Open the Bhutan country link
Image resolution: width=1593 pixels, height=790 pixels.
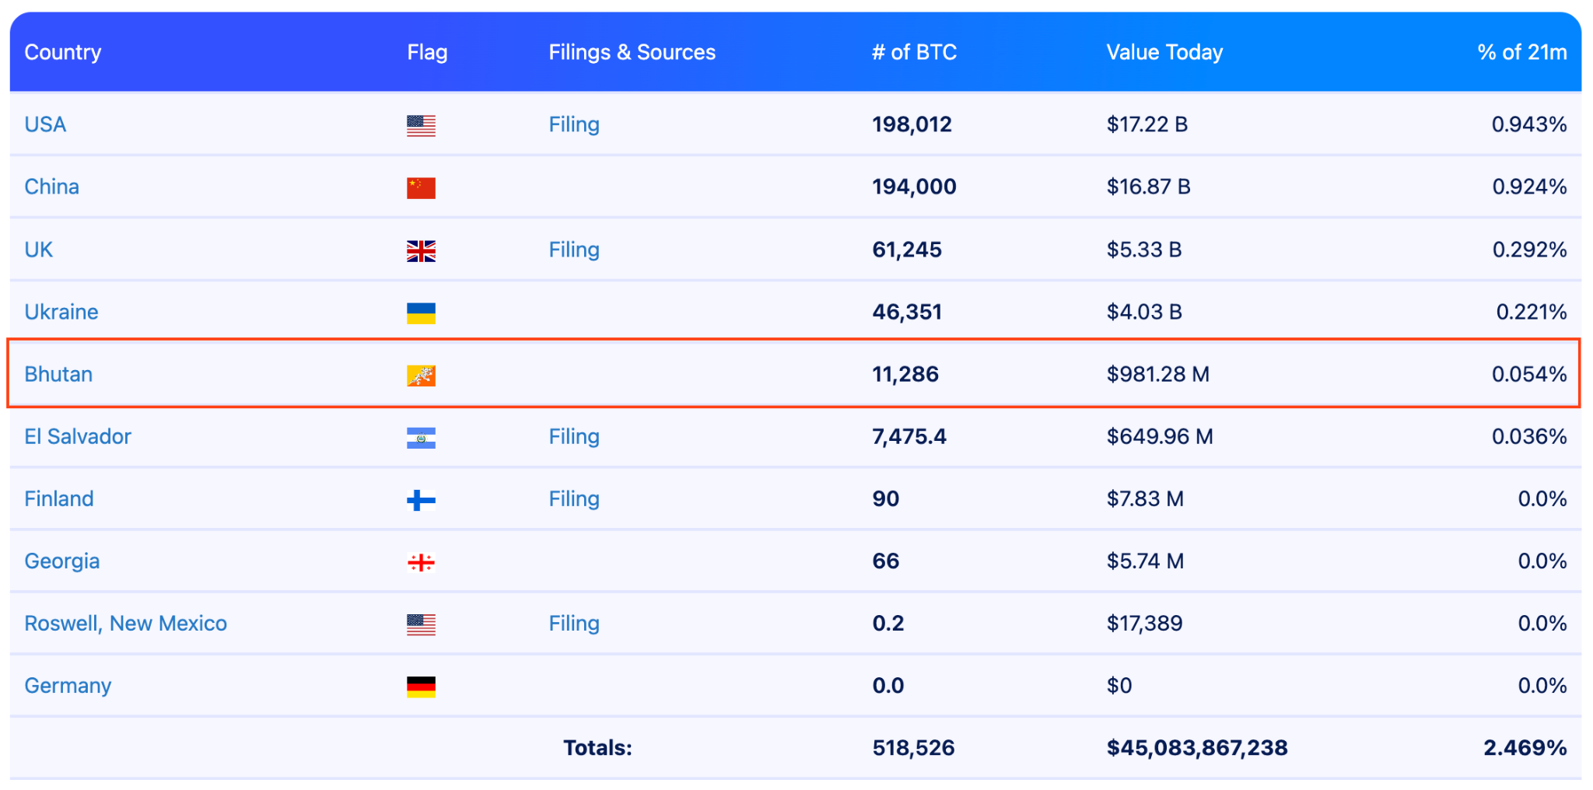58,374
